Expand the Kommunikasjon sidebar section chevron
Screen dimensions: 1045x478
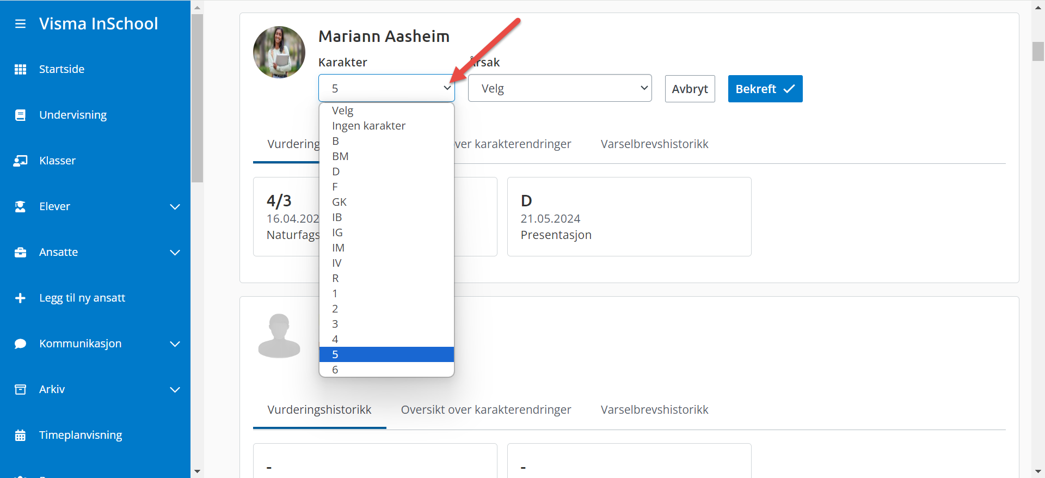click(175, 344)
